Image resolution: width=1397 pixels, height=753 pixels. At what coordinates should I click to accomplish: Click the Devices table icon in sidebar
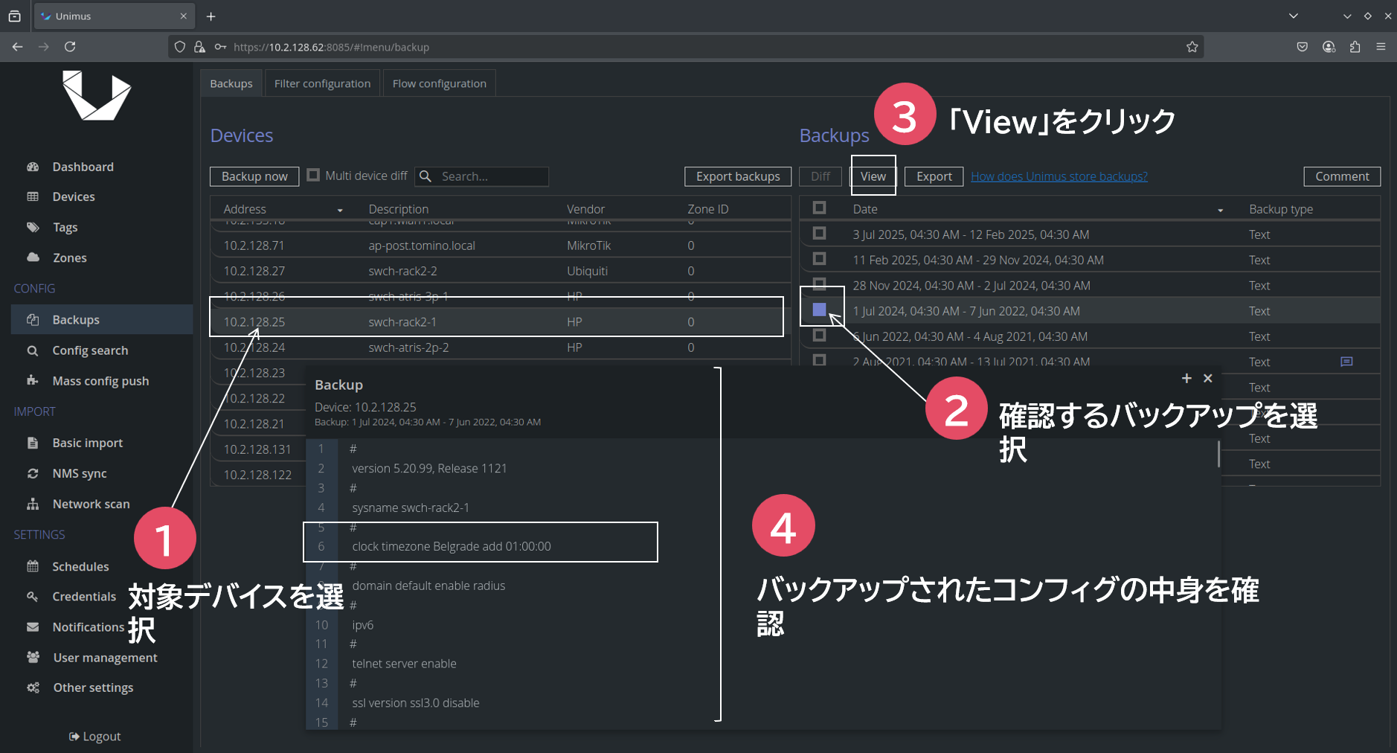[33, 196]
